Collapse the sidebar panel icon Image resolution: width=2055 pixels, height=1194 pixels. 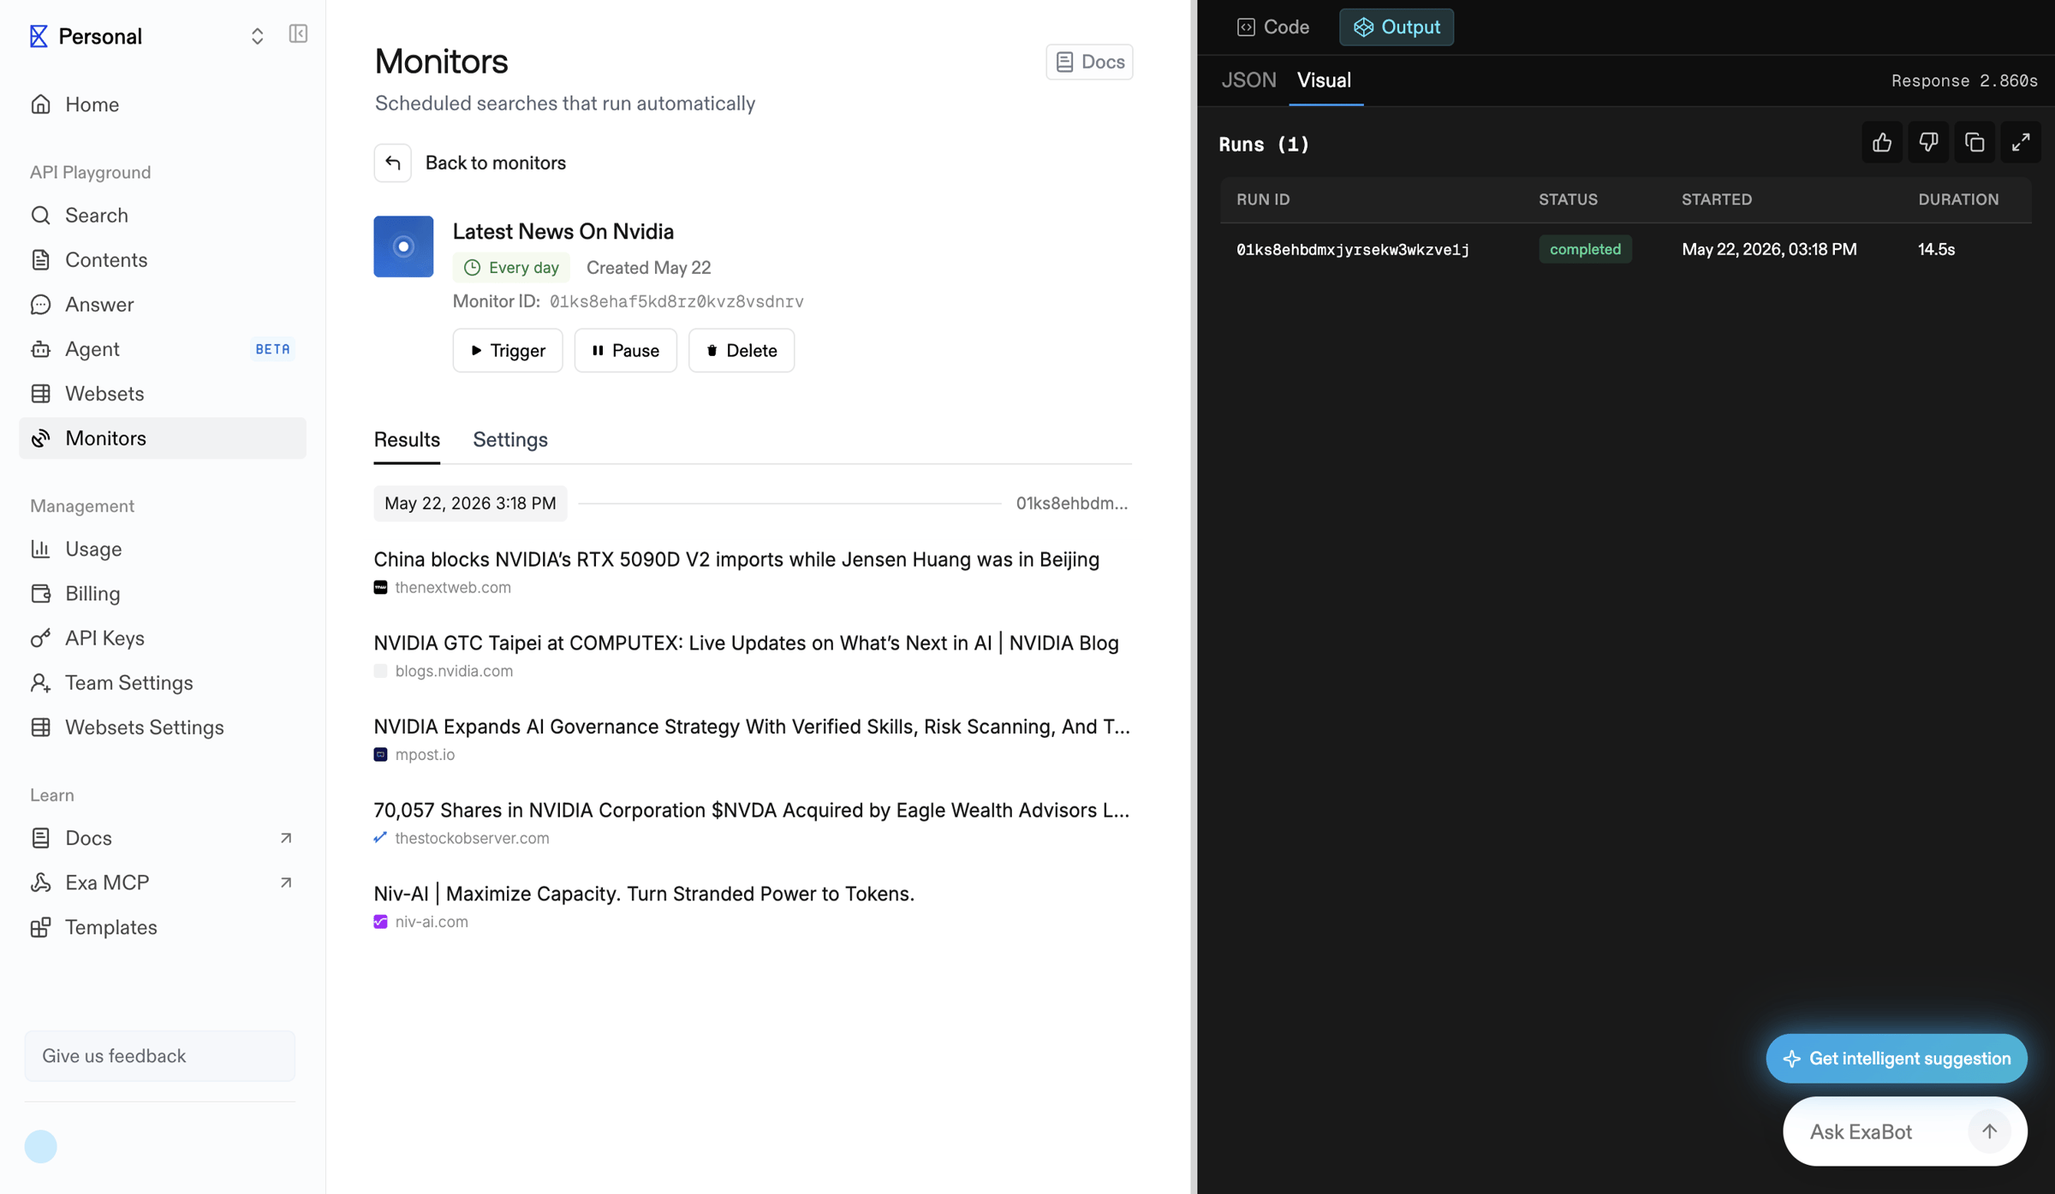[x=298, y=33]
